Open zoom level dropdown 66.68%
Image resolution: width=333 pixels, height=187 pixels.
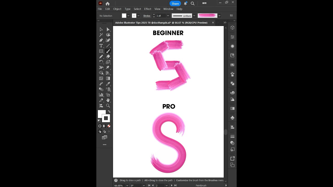coord(127,185)
